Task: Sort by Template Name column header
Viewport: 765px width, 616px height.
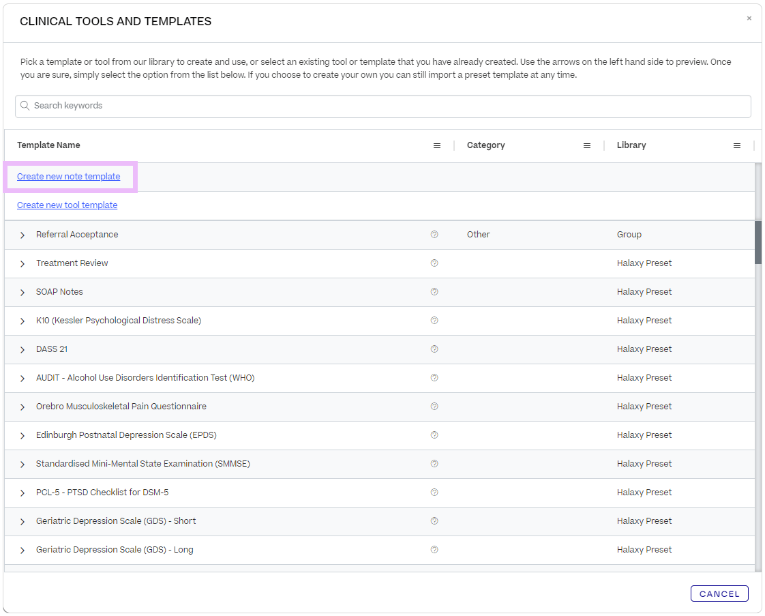Action: click(x=48, y=145)
